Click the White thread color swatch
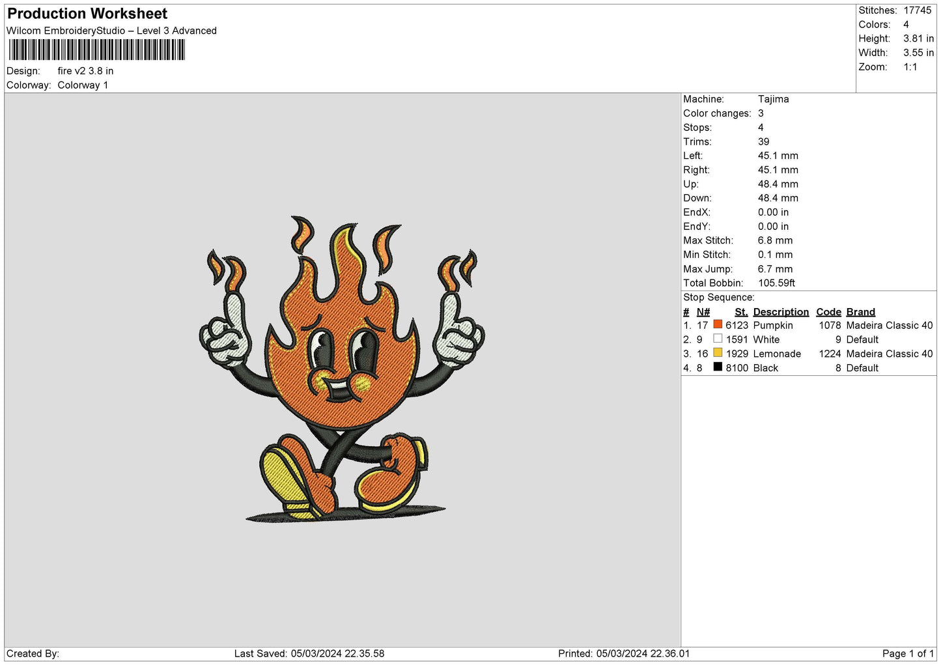Image resolution: width=941 pixels, height=665 pixels. point(718,339)
